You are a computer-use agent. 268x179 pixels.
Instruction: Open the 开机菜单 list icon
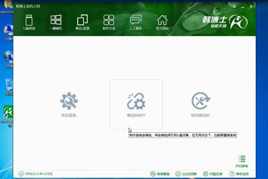tap(241, 161)
